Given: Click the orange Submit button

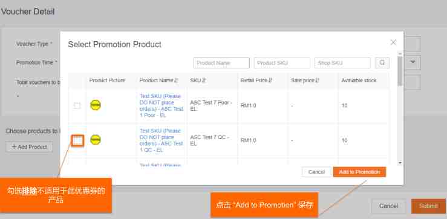Looking at the screenshot, I should tap(428, 206).
